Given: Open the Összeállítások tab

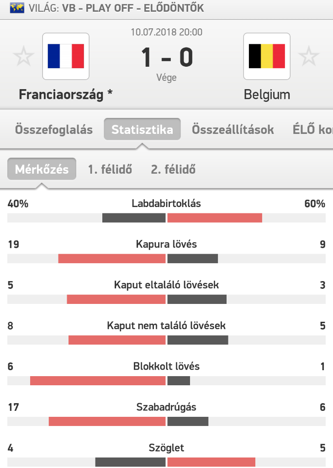Looking at the screenshot, I should (x=233, y=129).
